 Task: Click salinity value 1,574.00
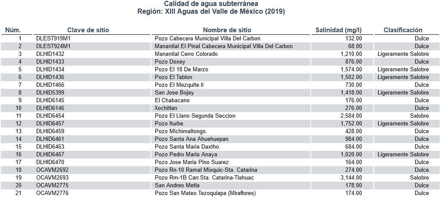tap(351, 70)
